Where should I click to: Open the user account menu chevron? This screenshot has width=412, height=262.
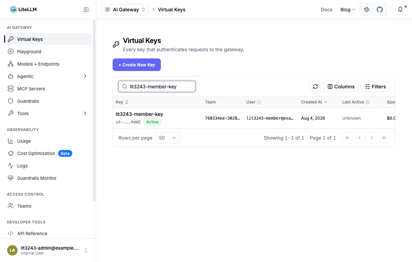click(x=86, y=251)
